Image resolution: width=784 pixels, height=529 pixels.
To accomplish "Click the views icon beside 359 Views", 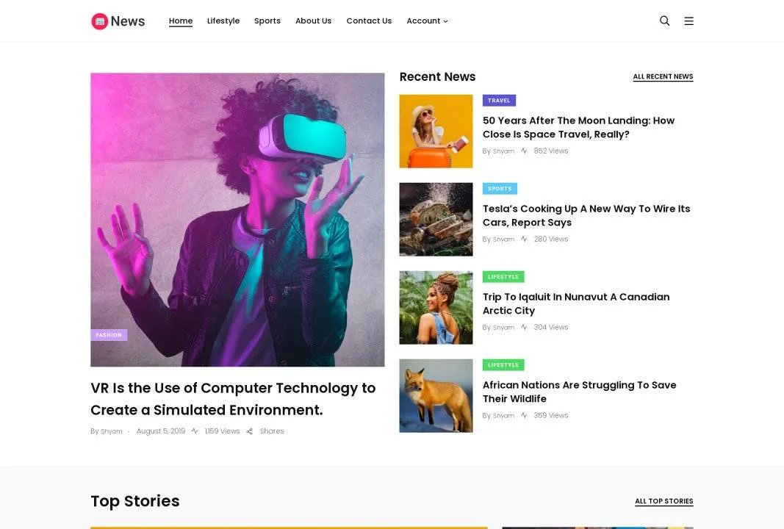I will tap(524, 415).
